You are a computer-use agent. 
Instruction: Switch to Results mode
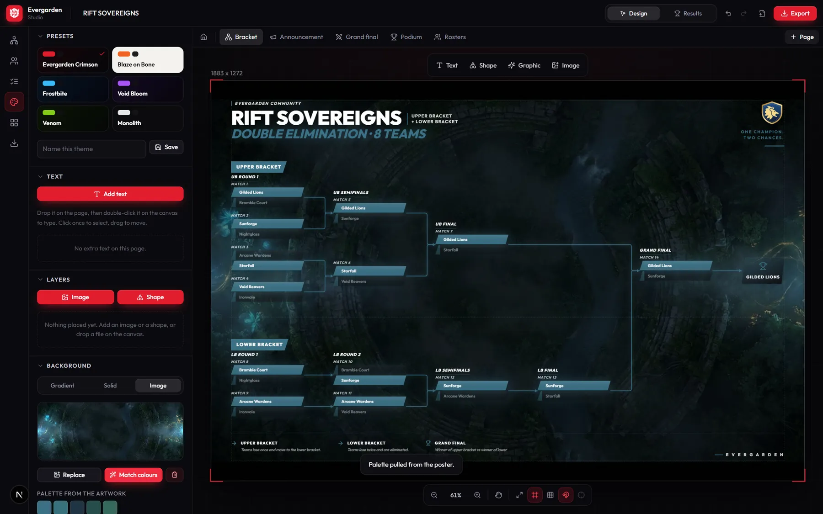pyautogui.click(x=688, y=13)
